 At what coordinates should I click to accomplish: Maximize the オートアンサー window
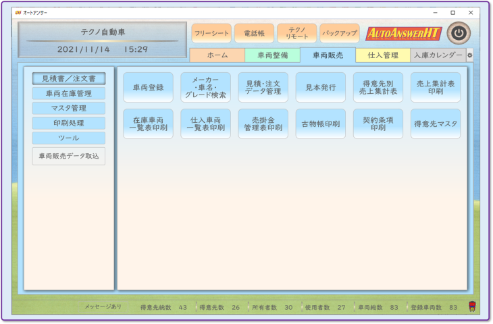click(x=452, y=13)
